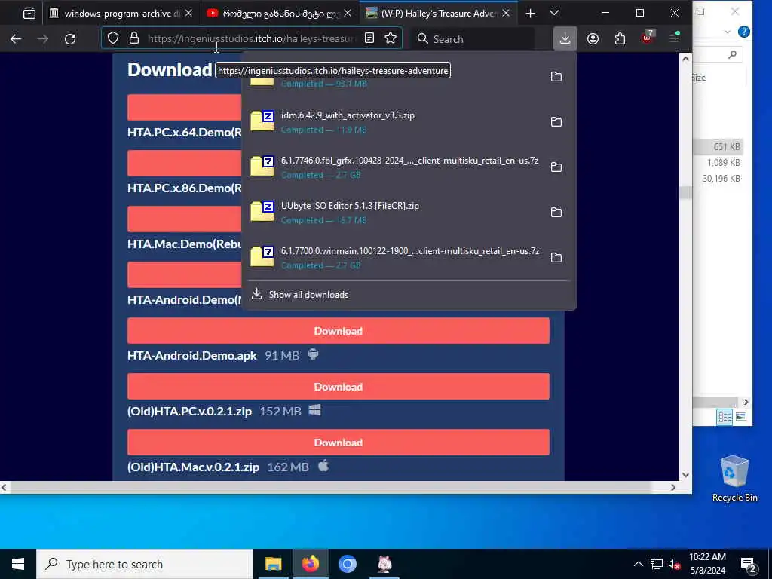Open the extensions puzzle icon
772x579 pixels.
pyautogui.click(x=620, y=38)
